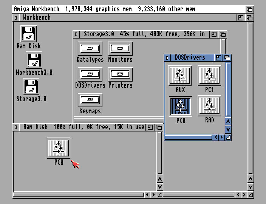Close the Storage3.0 window via its close gadget
This screenshot has height=204, width=266.
(x=76, y=34)
